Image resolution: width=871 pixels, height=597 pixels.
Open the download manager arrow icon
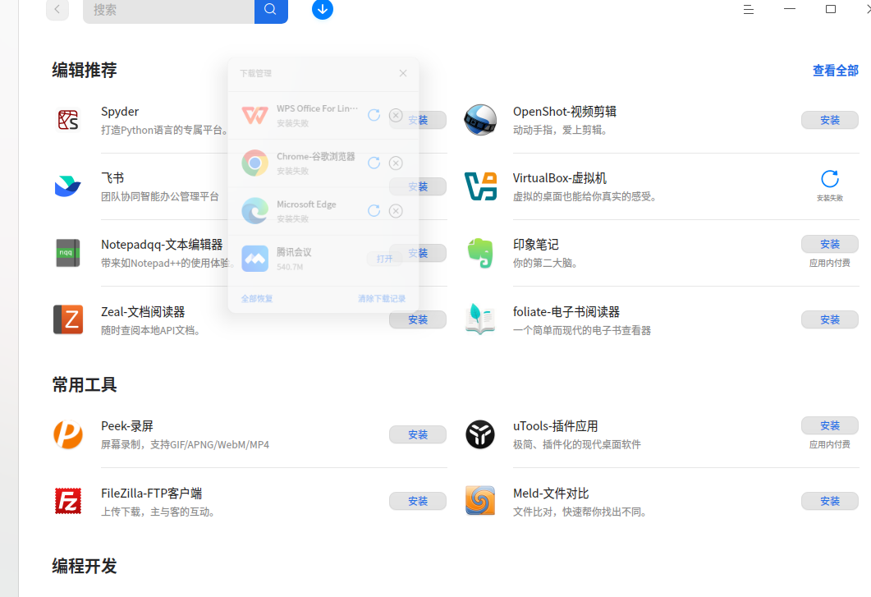pyautogui.click(x=322, y=10)
